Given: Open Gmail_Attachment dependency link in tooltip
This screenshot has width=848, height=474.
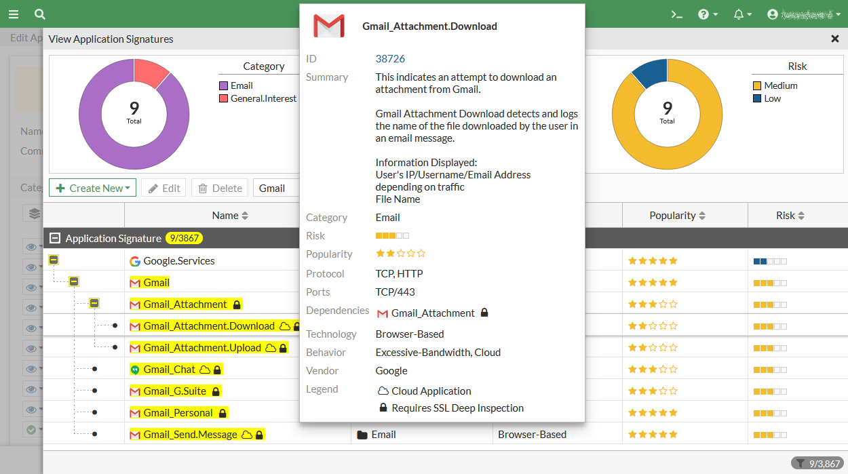Looking at the screenshot, I should coord(433,313).
